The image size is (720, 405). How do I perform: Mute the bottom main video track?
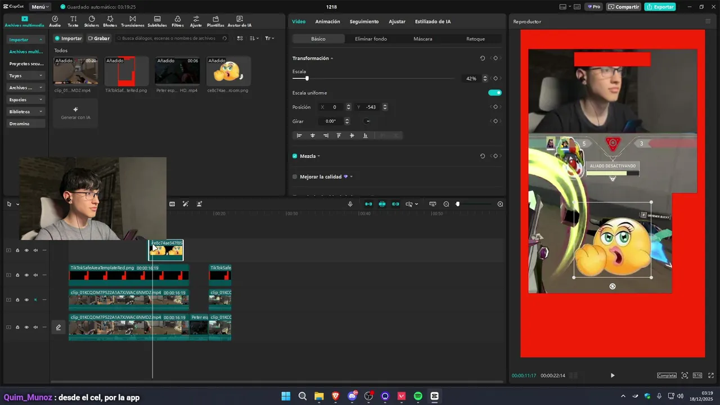coord(35,327)
